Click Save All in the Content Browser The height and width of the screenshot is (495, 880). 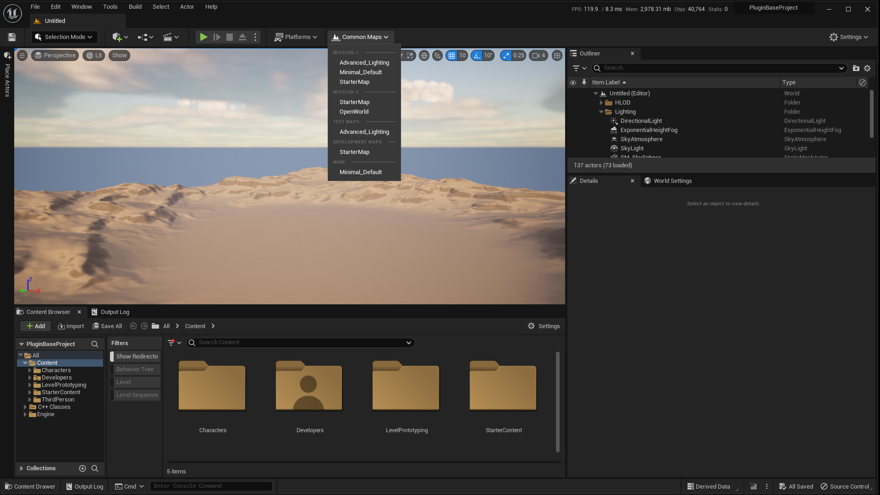click(107, 326)
